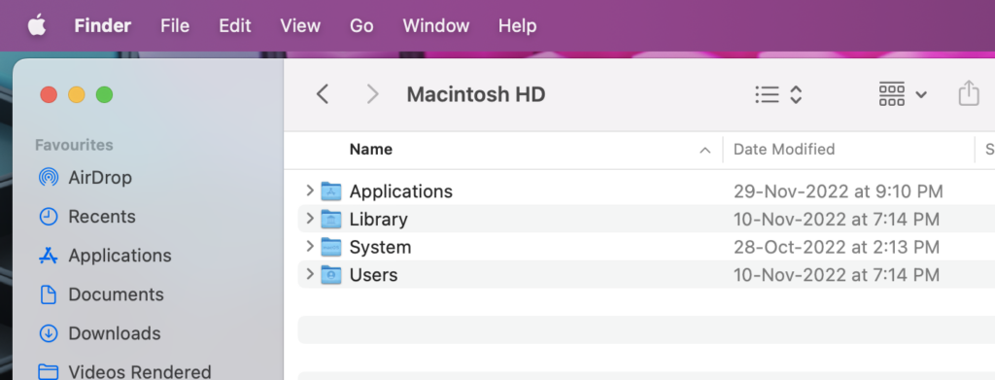This screenshot has width=995, height=380.
Task: Select the System name text
Action: pyautogui.click(x=380, y=248)
